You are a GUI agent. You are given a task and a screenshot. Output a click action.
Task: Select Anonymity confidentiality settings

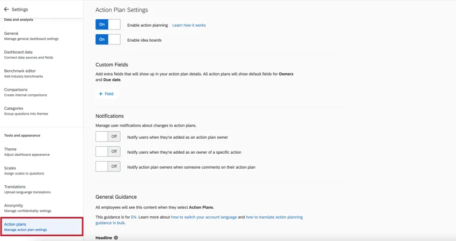click(x=28, y=208)
